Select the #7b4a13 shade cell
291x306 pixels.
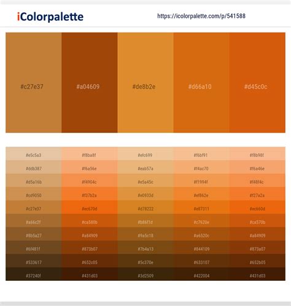point(145,248)
